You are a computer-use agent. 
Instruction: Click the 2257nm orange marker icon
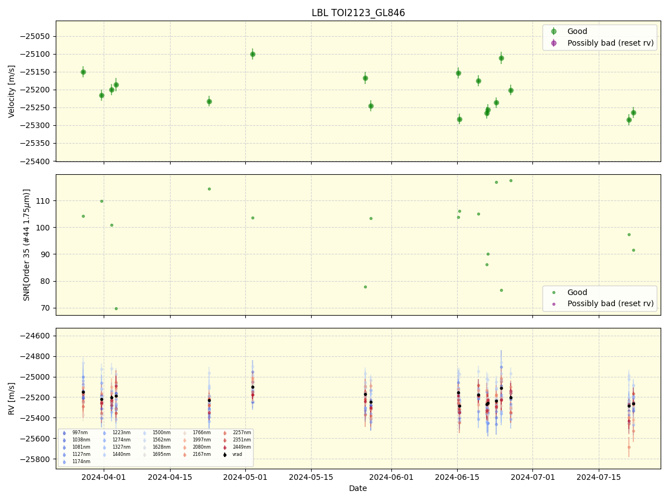(225, 433)
